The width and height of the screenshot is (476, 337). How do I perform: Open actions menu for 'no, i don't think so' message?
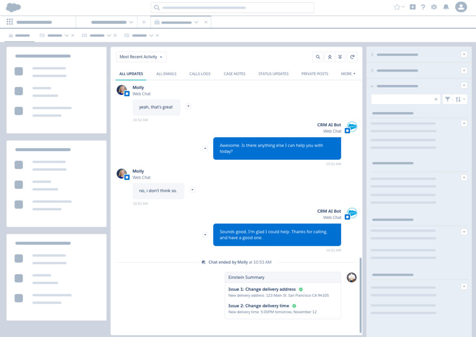[x=192, y=190]
